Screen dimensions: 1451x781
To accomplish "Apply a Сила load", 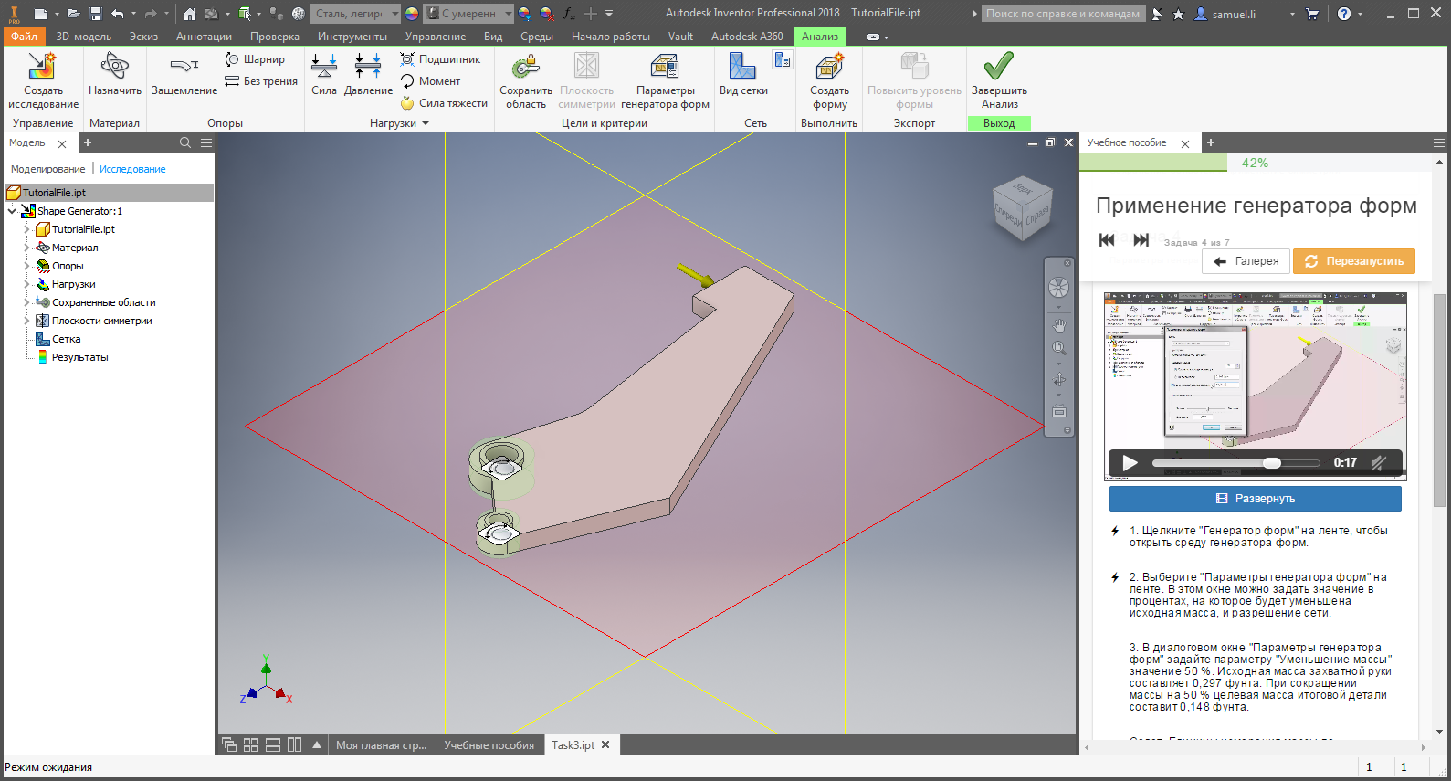I will pos(324,74).
